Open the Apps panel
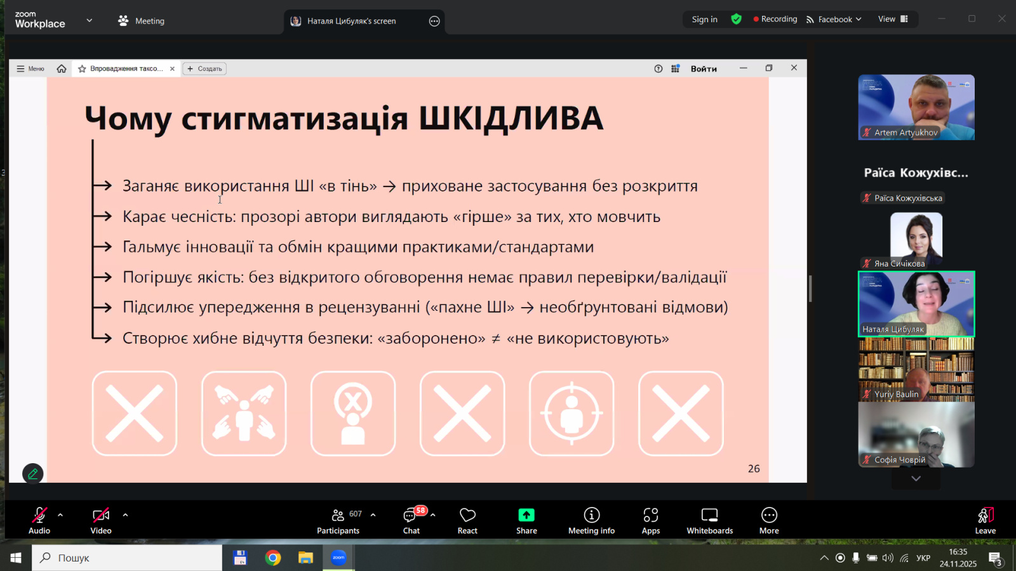The height and width of the screenshot is (571, 1016). pos(650,520)
